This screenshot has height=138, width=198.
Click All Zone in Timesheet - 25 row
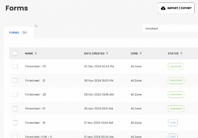click(136, 67)
